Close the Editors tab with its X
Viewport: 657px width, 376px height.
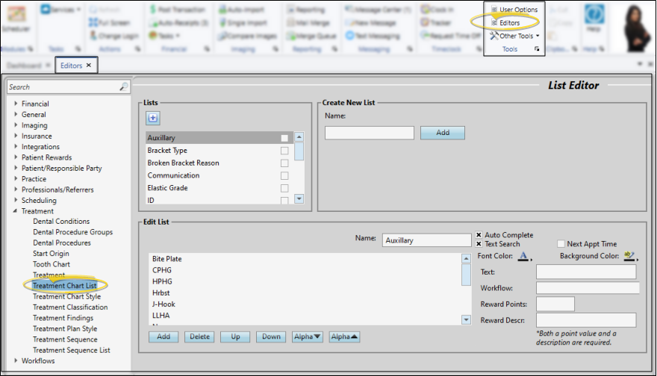coord(89,66)
